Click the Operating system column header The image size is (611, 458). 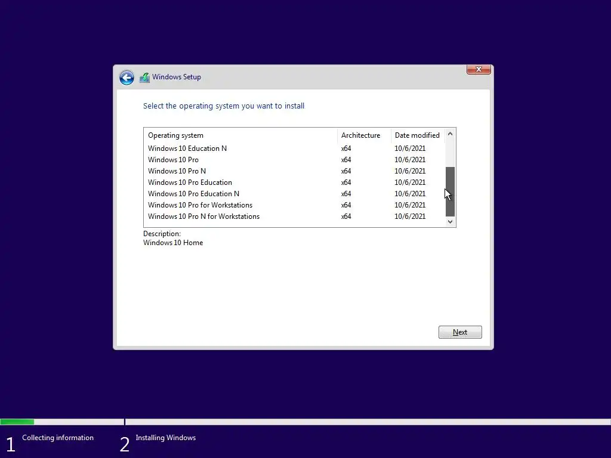(240, 135)
